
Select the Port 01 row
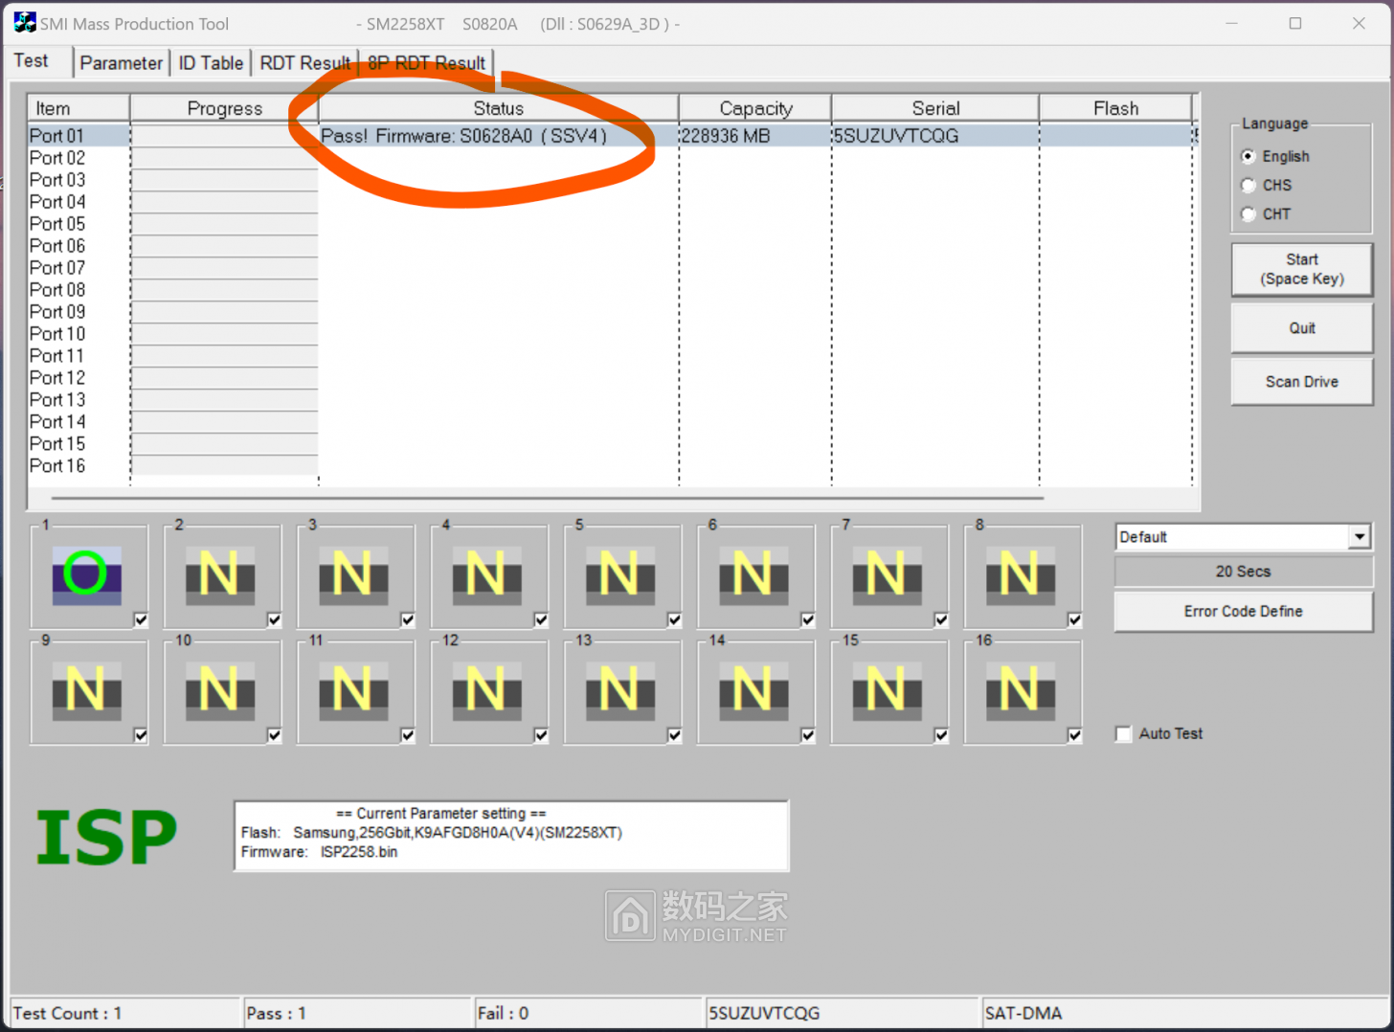click(613, 136)
